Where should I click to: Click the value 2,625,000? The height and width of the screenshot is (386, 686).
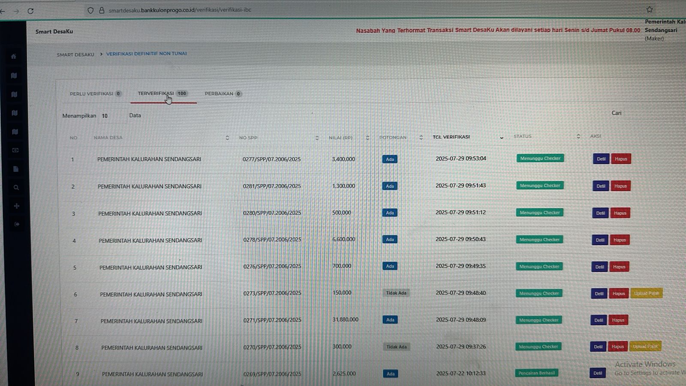point(344,374)
